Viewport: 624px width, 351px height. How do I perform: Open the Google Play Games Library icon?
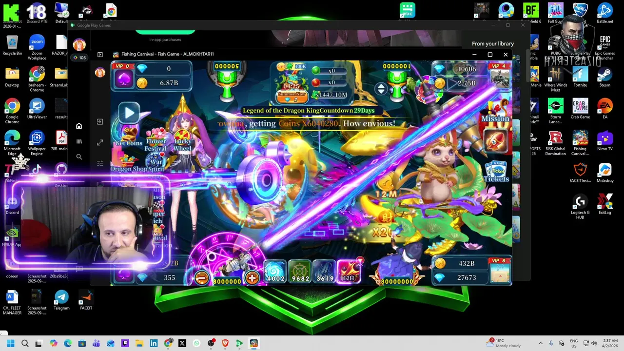tap(79, 141)
